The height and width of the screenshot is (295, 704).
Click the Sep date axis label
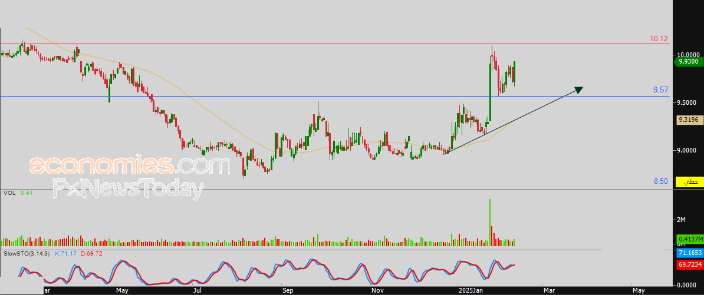point(288,291)
